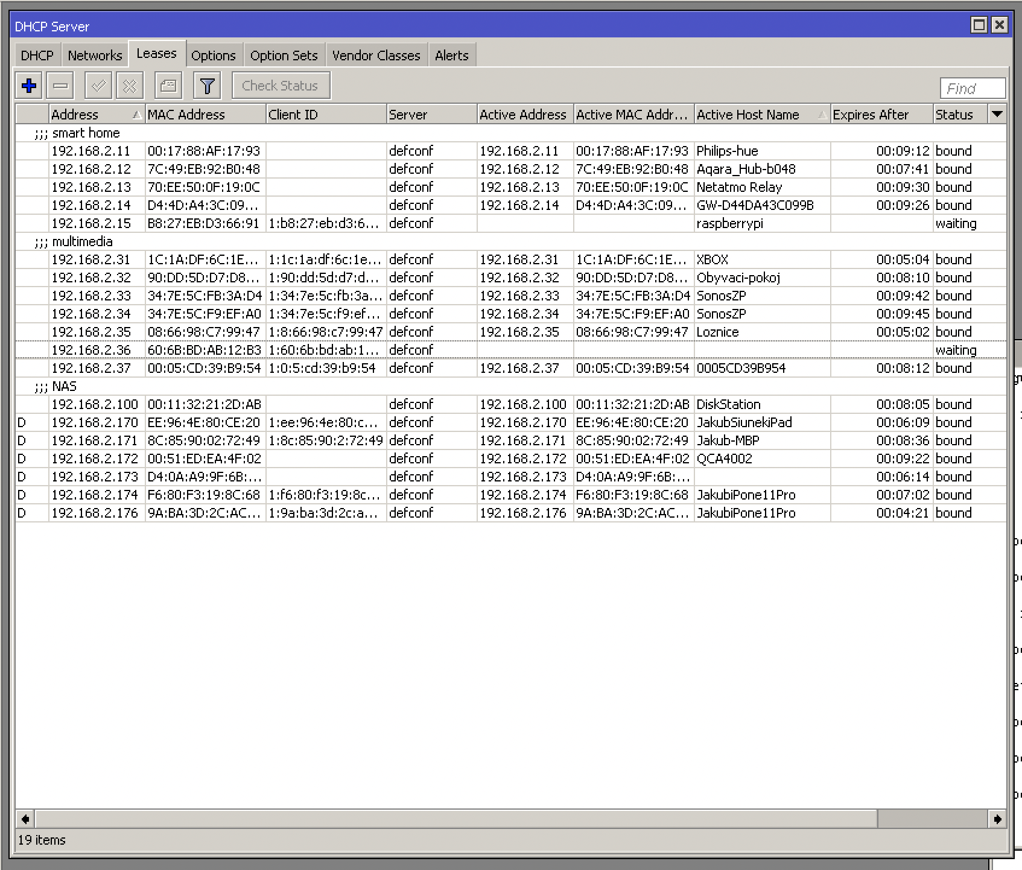Click the disable cross toolbar button
1022x870 pixels.
point(130,86)
